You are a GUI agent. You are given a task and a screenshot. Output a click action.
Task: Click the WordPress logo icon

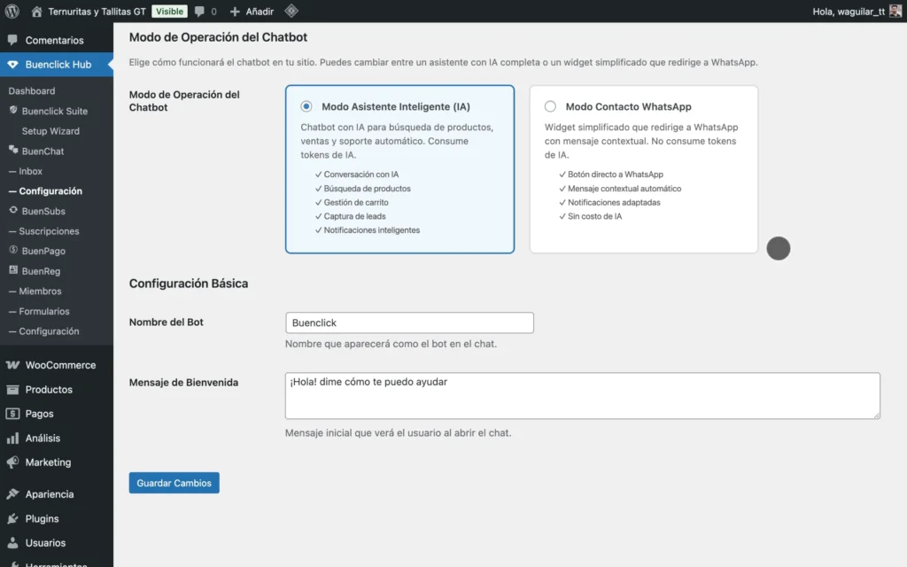pyautogui.click(x=12, y=12)
